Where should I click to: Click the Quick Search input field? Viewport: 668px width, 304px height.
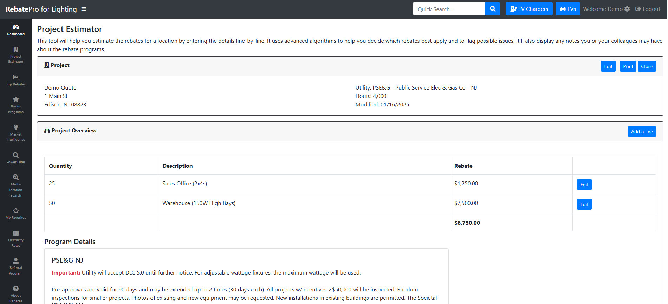coord(449,9)
